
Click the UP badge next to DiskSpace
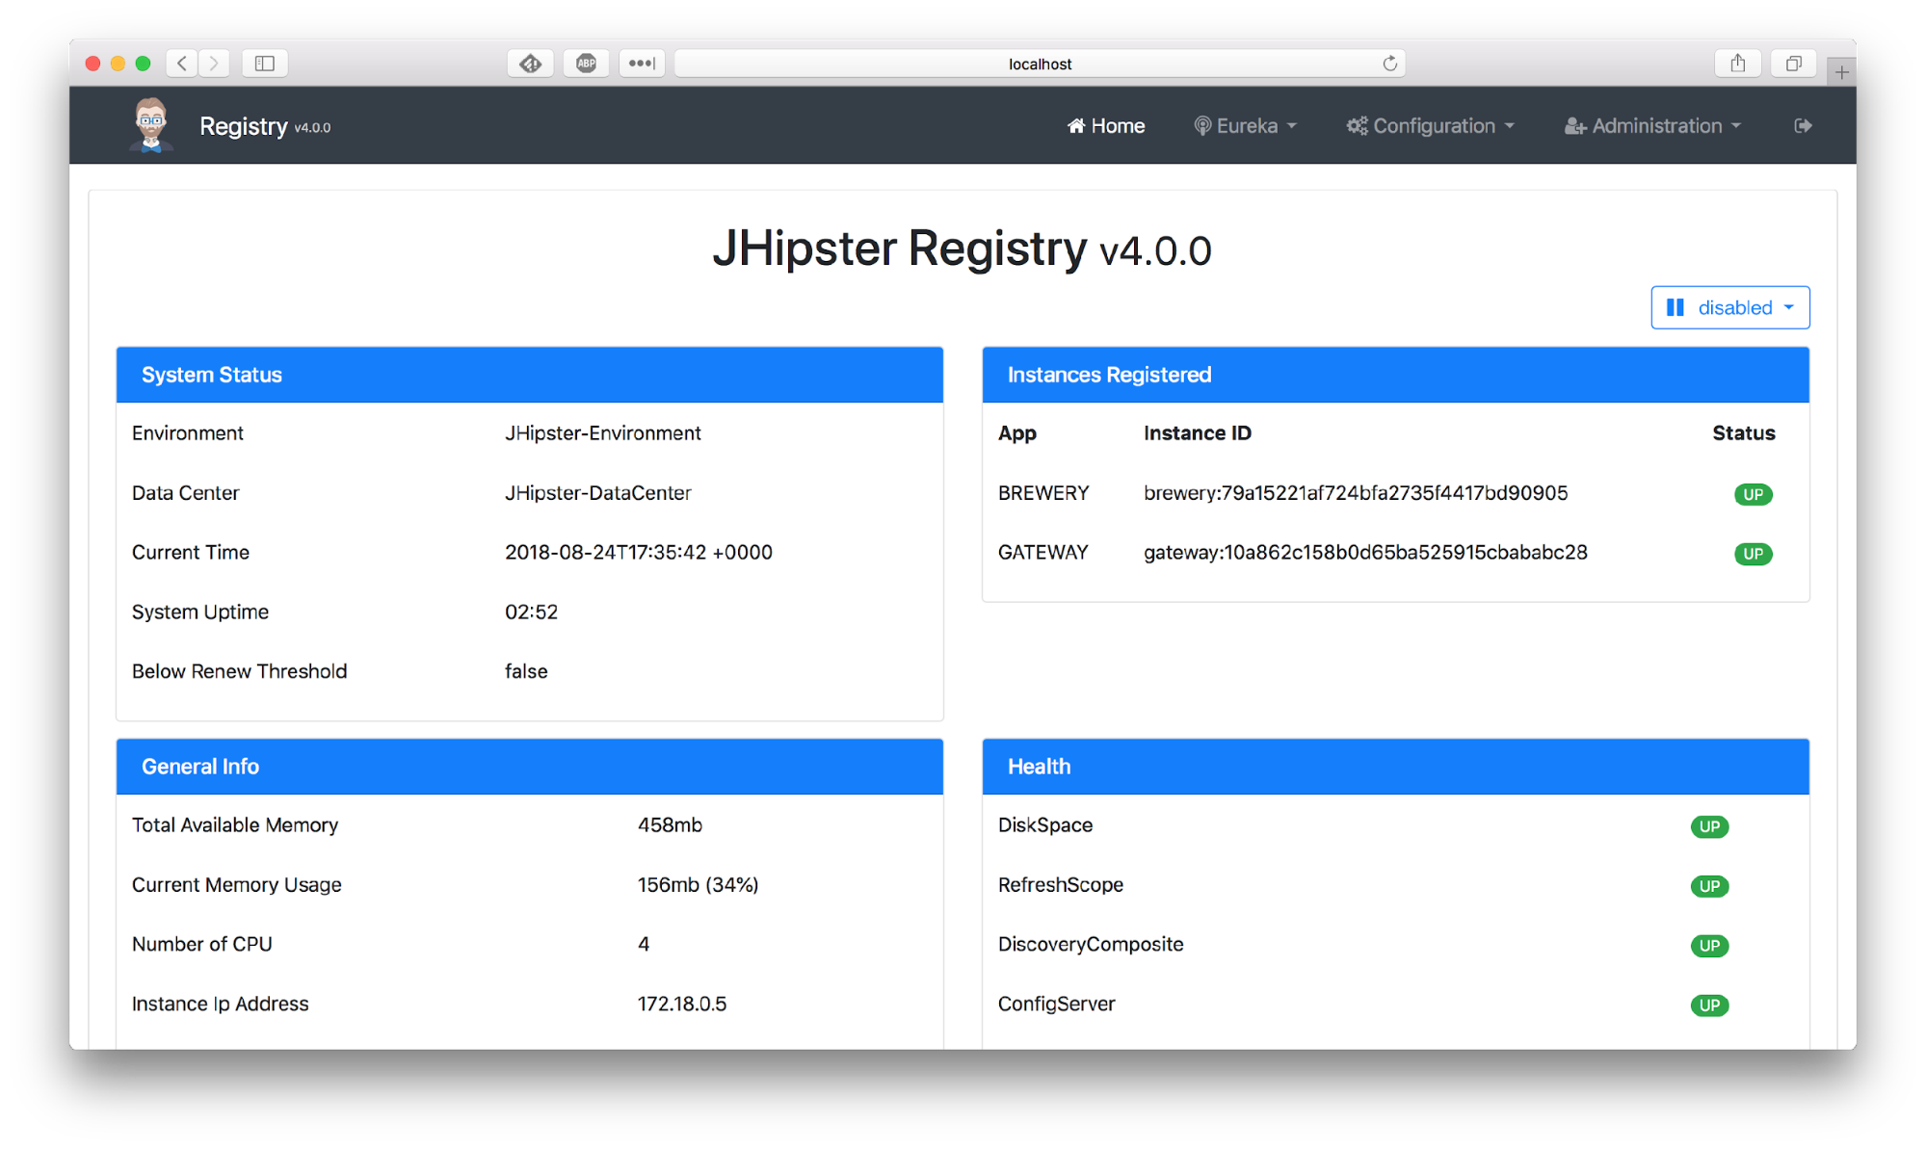[1709, 826]
